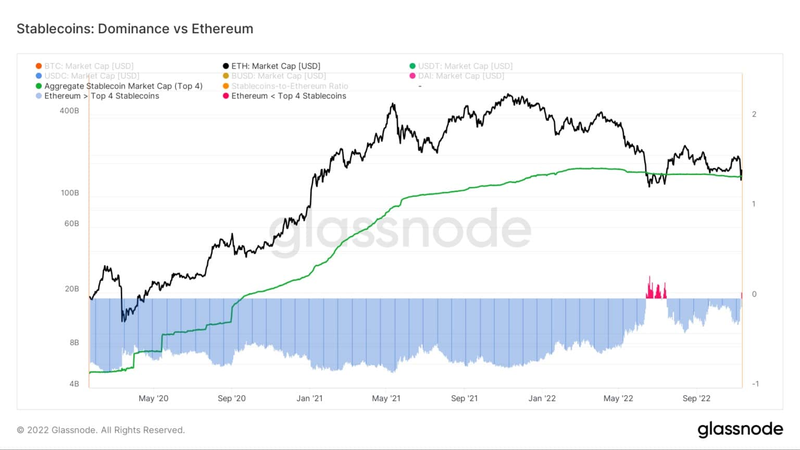Click the blue USDC legend dot

39,76
